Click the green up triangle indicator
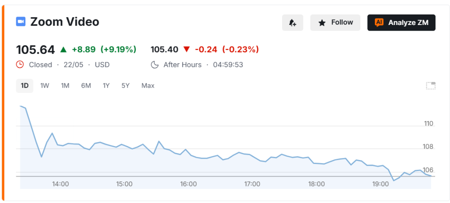450x203 pixels. [63, 50]
